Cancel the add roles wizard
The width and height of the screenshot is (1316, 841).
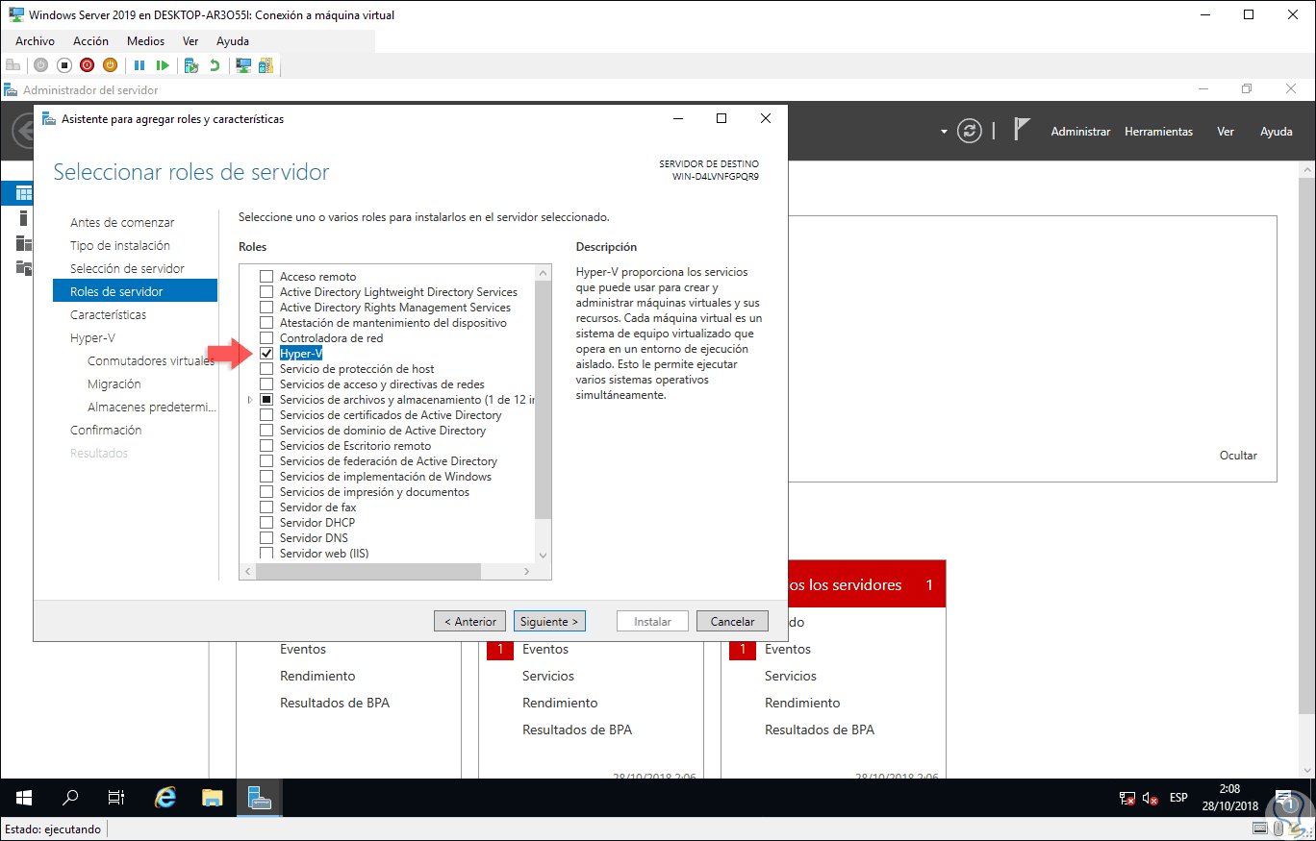[732, 622]
